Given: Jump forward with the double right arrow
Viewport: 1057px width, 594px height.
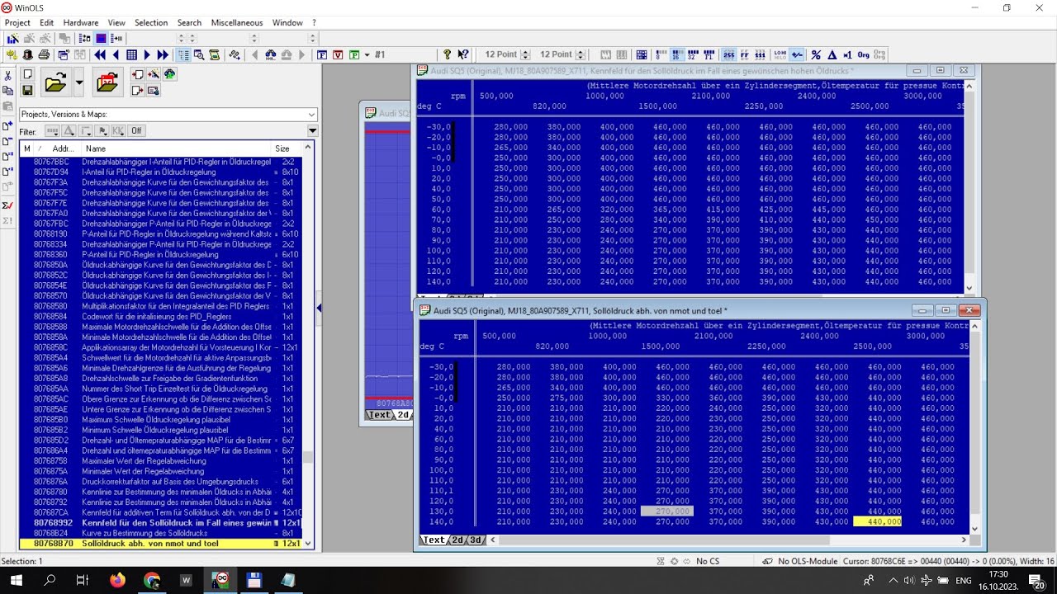Looking at the screenshot, I should coord(163,54).
